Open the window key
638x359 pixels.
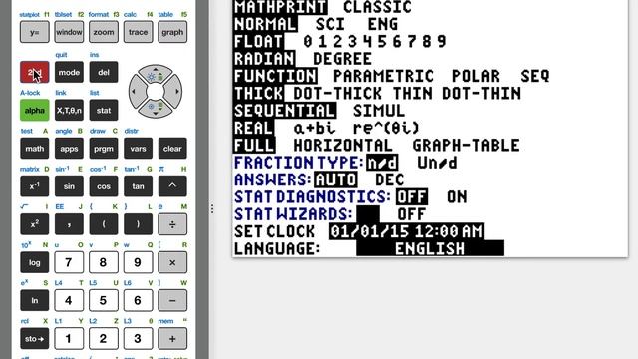coord(69,32)
